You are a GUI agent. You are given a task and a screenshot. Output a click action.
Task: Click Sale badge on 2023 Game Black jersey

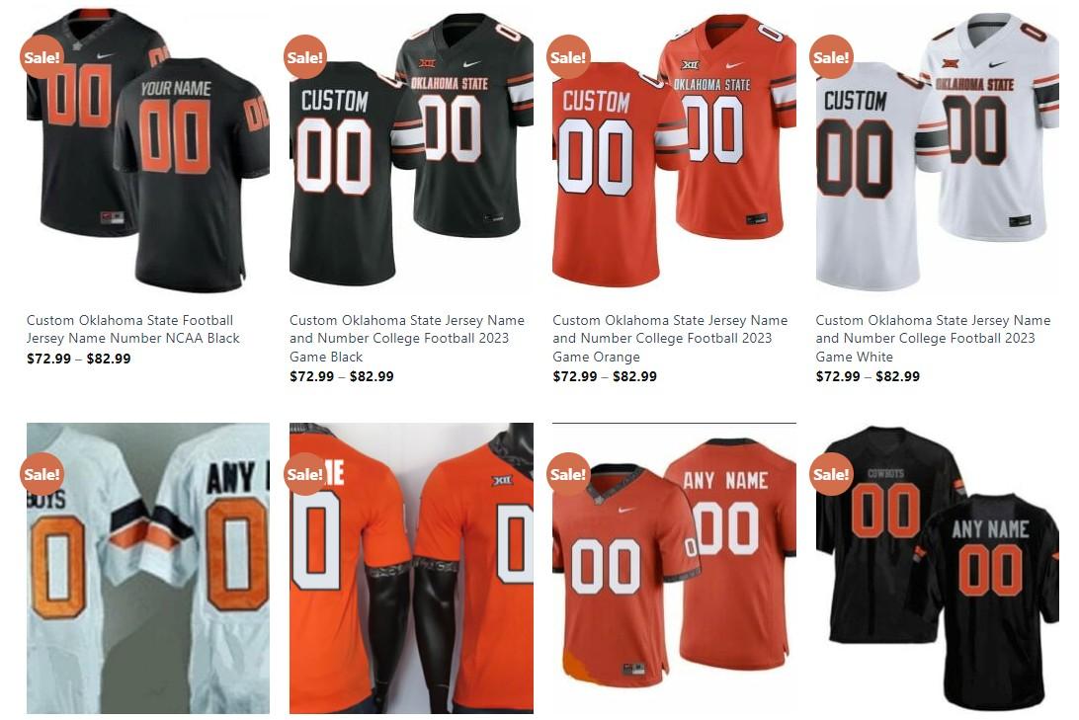[x=305, y=56]
